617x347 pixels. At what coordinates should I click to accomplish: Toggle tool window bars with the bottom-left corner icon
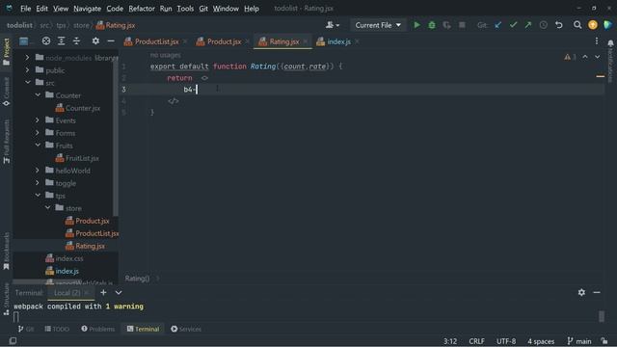(x=13, y=340)
